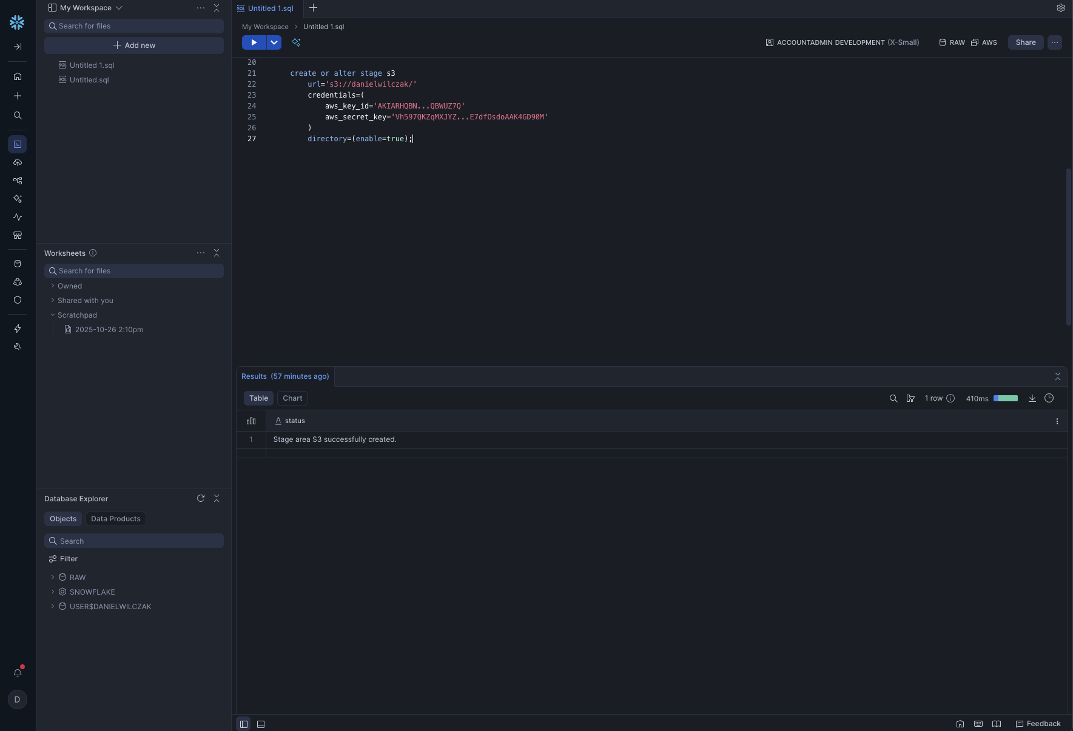Select the Untitled 1.sql editor tab
Image resolution: width=1073 pixels, height=731 pixels.
[271, 8]
